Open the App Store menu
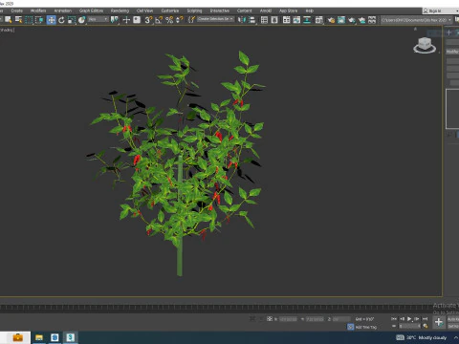Screen dimensions: 459x344 point(289,11)
